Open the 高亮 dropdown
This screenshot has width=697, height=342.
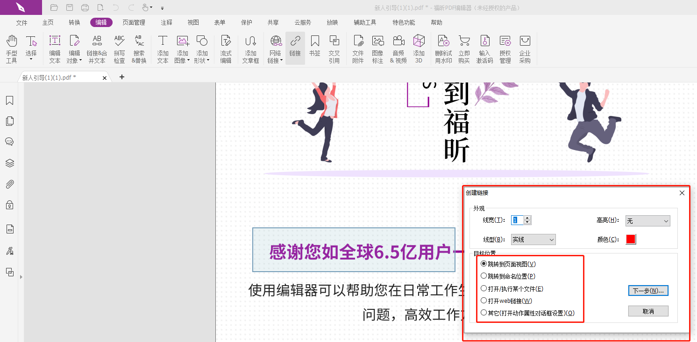(x=647, y=220)
